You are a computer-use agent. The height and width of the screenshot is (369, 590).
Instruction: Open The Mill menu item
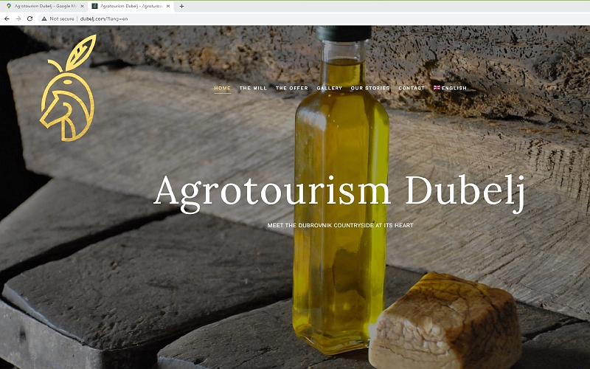[253, 88]
